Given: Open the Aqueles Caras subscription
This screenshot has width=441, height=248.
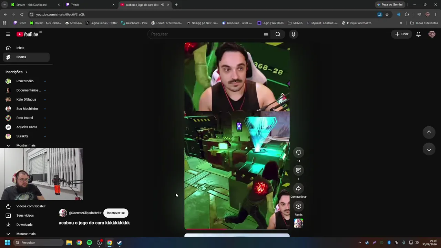Looking at the screenshot, I should coord(26,127).
